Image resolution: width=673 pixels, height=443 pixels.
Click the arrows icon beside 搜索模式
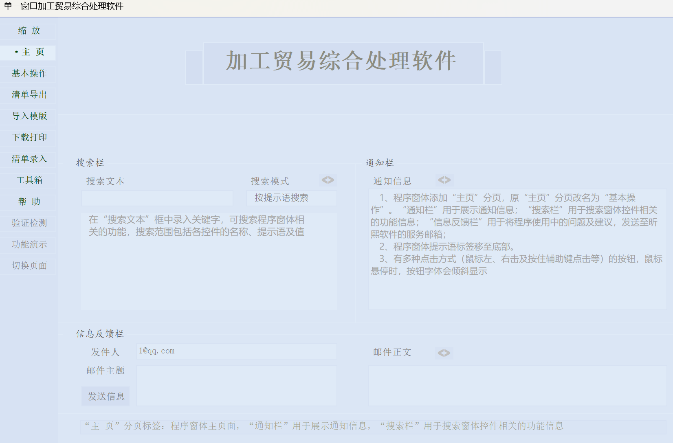(x=328, y=180)
